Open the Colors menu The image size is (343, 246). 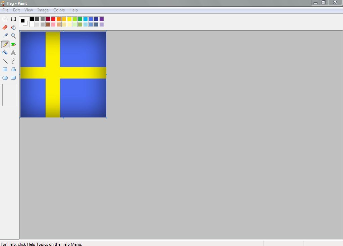(59, 10)
